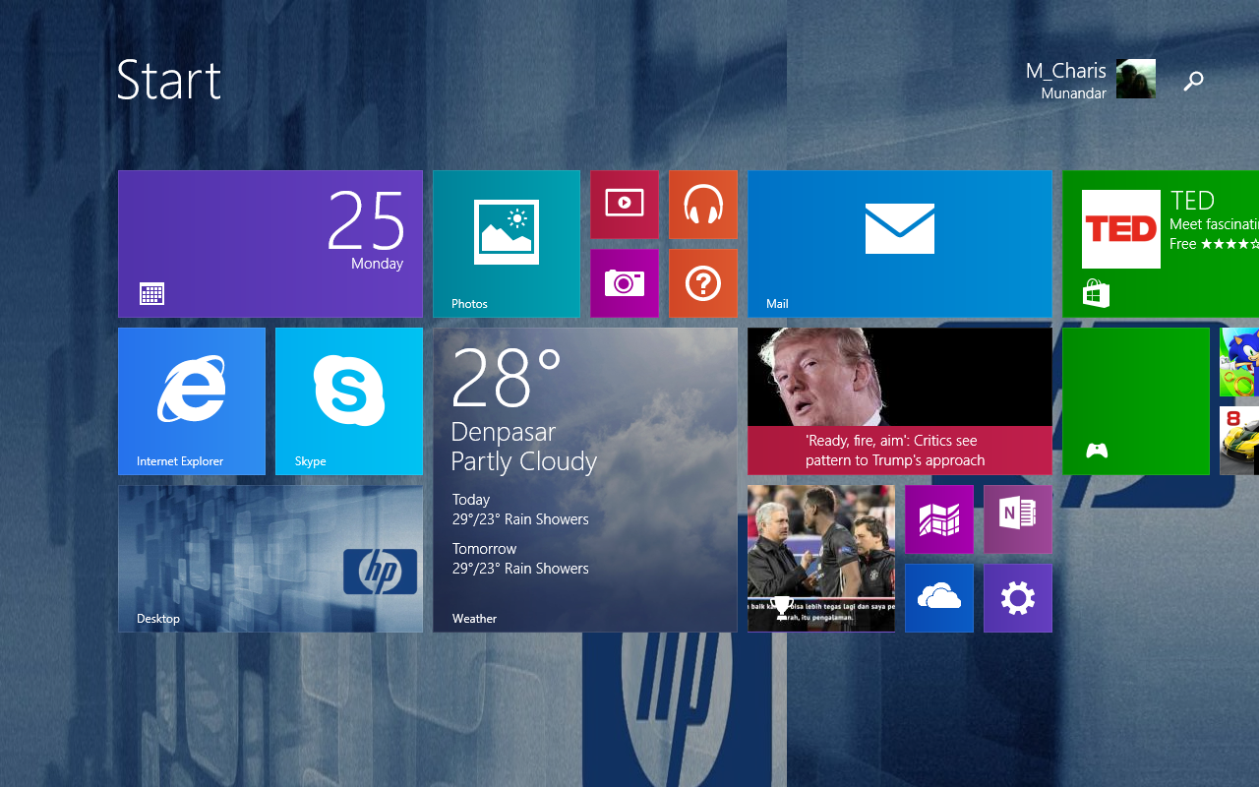
Task: Open PC Settings gear tile
Action: [1018, 598]
